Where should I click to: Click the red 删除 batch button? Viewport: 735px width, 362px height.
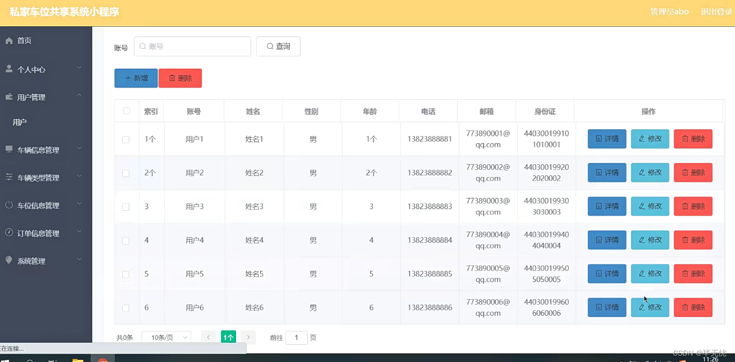coord(180,78)
